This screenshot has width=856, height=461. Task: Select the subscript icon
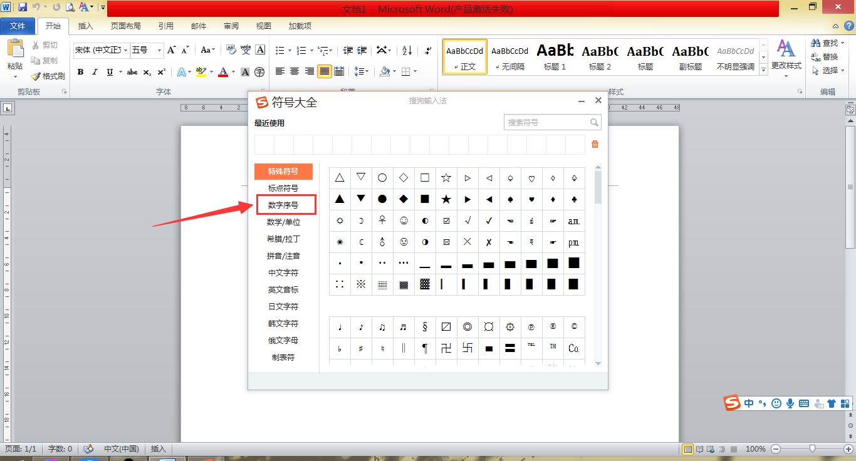147,71
